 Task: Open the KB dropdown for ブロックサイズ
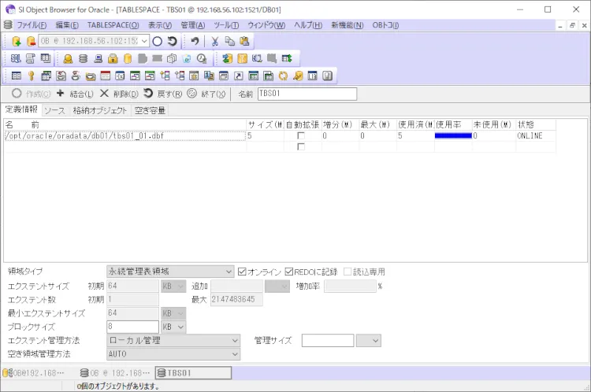tap(180, 327)
